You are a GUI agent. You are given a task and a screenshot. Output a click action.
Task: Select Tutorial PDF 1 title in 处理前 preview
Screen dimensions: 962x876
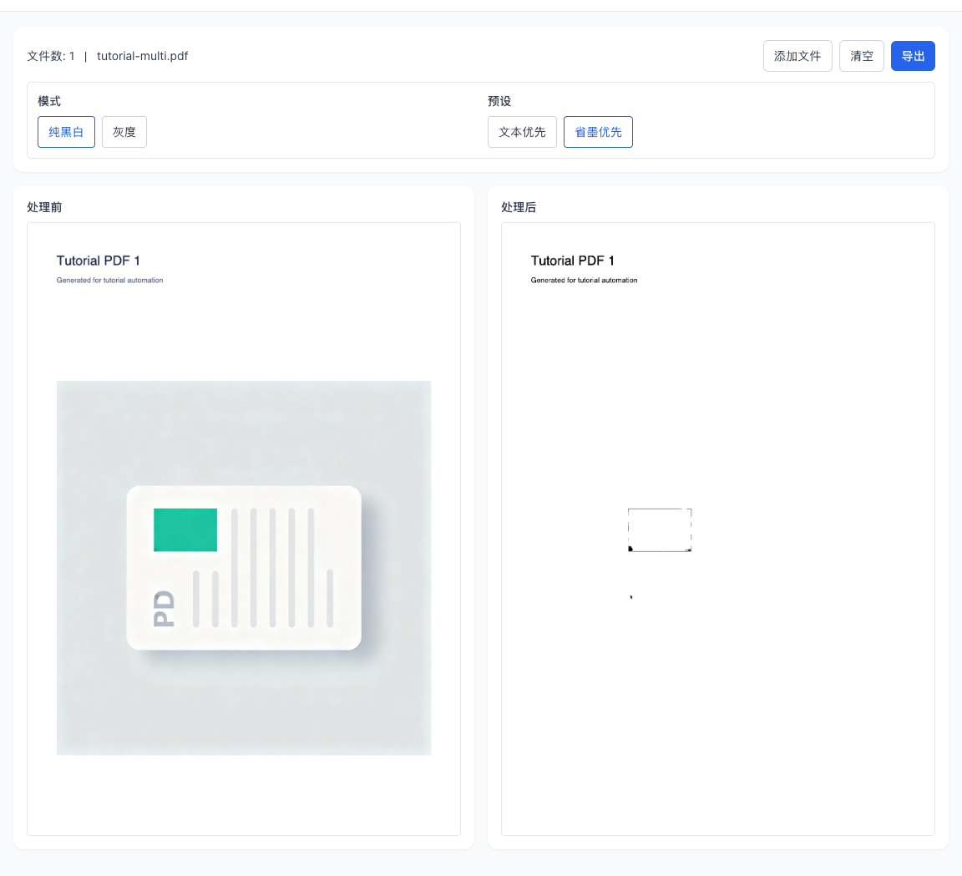coord(99,261)
